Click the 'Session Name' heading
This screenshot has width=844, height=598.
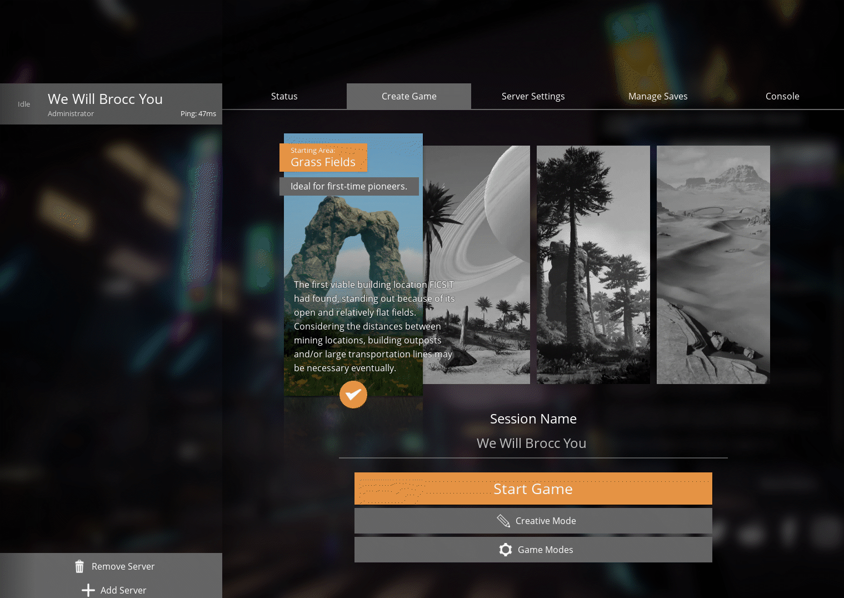coord(533,418)
